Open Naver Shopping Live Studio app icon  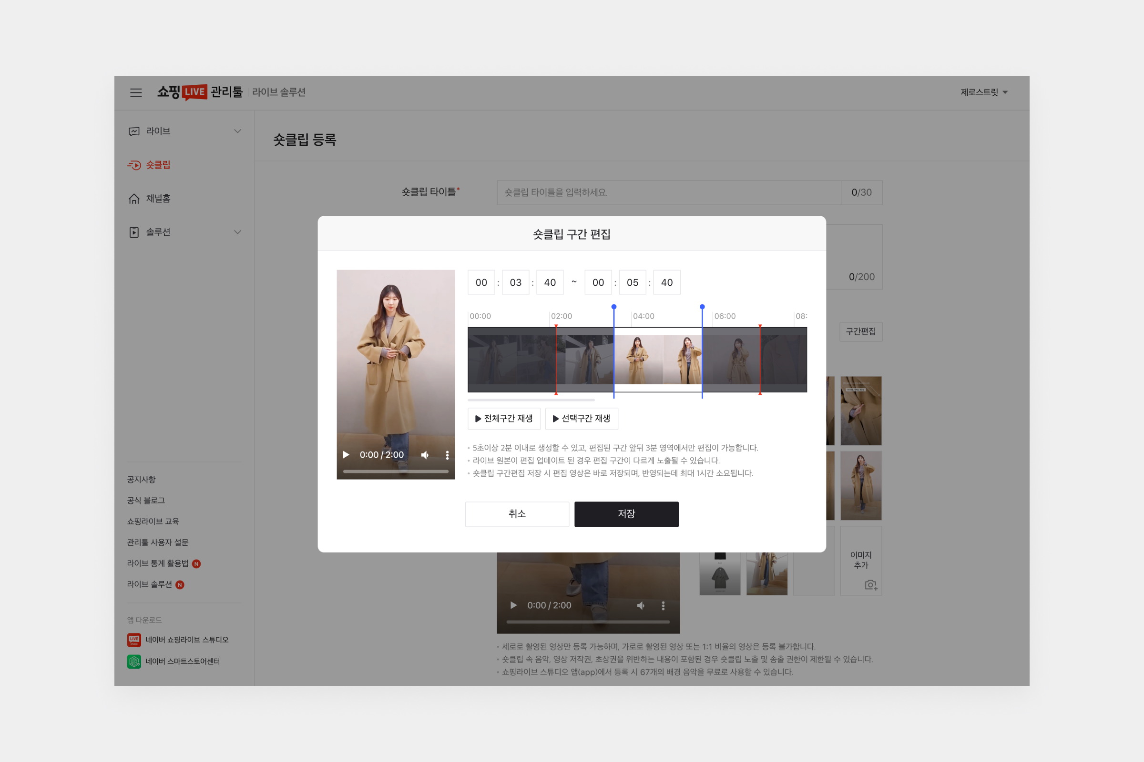click(134, 640)
